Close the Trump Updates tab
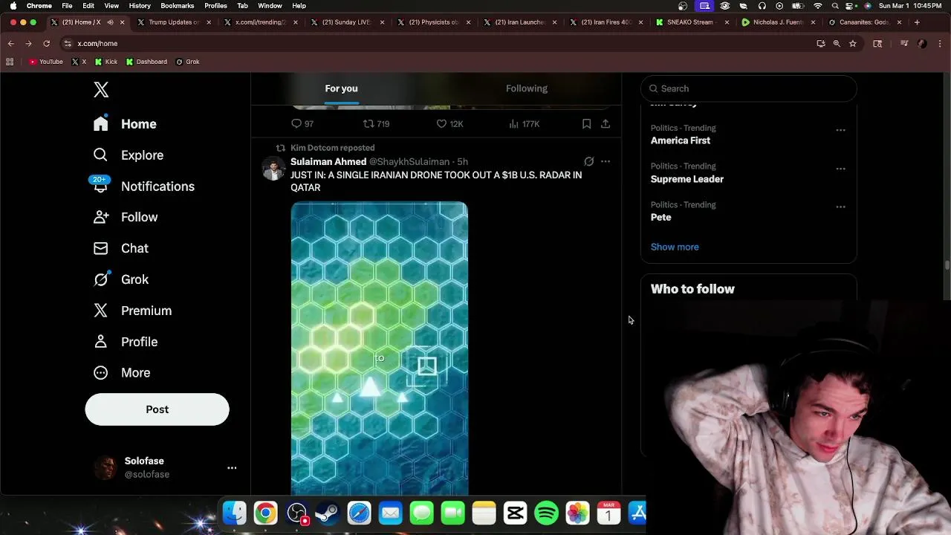The image size is (951, 535). (x=209, y=22)
